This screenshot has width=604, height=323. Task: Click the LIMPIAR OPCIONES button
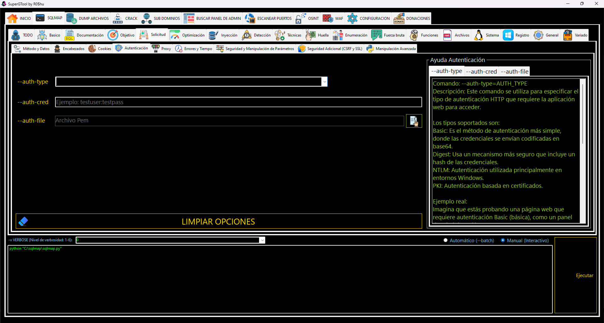(219, 221)
